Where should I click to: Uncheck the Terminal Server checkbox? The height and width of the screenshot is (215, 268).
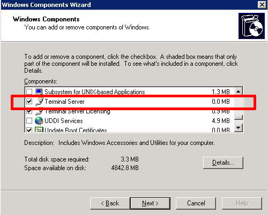(29, 102)
